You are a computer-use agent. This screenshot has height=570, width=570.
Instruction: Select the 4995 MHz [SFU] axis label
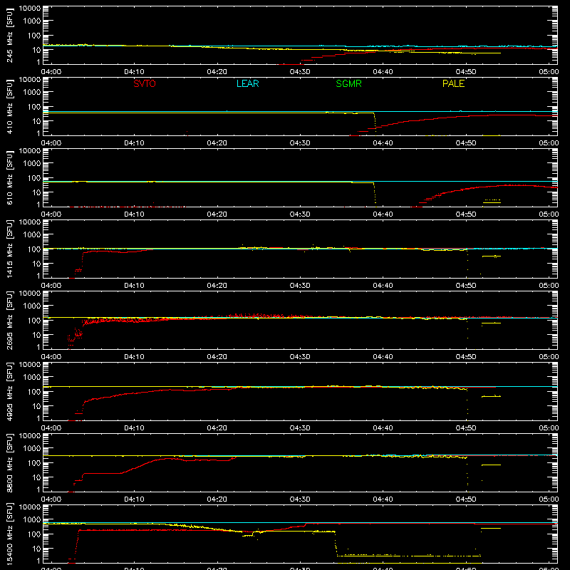pyautogui.click(x=9, y=391)
